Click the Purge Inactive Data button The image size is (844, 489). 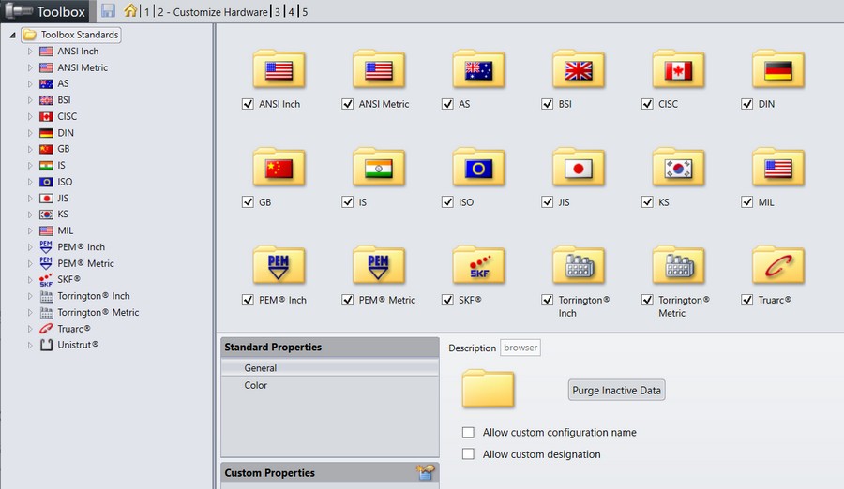coord(616,390)
